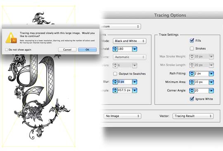
Task: Uncheck the Ignore White checkbox
Action: click(192, 99)
